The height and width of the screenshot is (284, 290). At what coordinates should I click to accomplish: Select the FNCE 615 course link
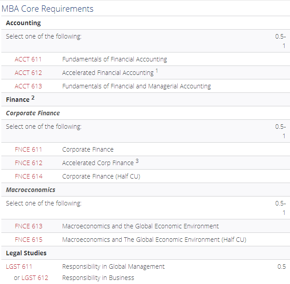point(28,240)
